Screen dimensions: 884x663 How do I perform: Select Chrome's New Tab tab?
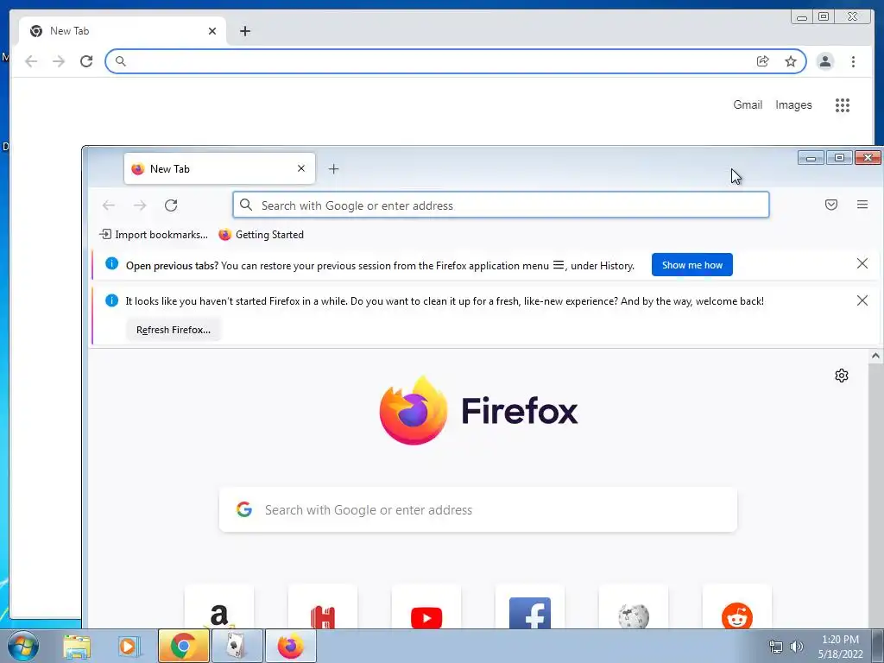tap(123, 31)
